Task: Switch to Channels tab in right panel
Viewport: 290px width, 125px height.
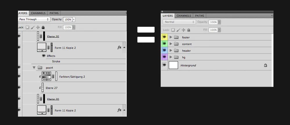Action: pyautogui.click(x=184, y=16)
